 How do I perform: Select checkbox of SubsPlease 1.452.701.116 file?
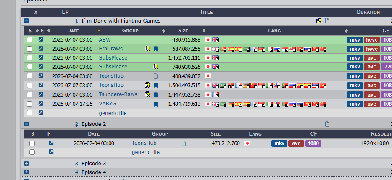click(x=29, y=58)
